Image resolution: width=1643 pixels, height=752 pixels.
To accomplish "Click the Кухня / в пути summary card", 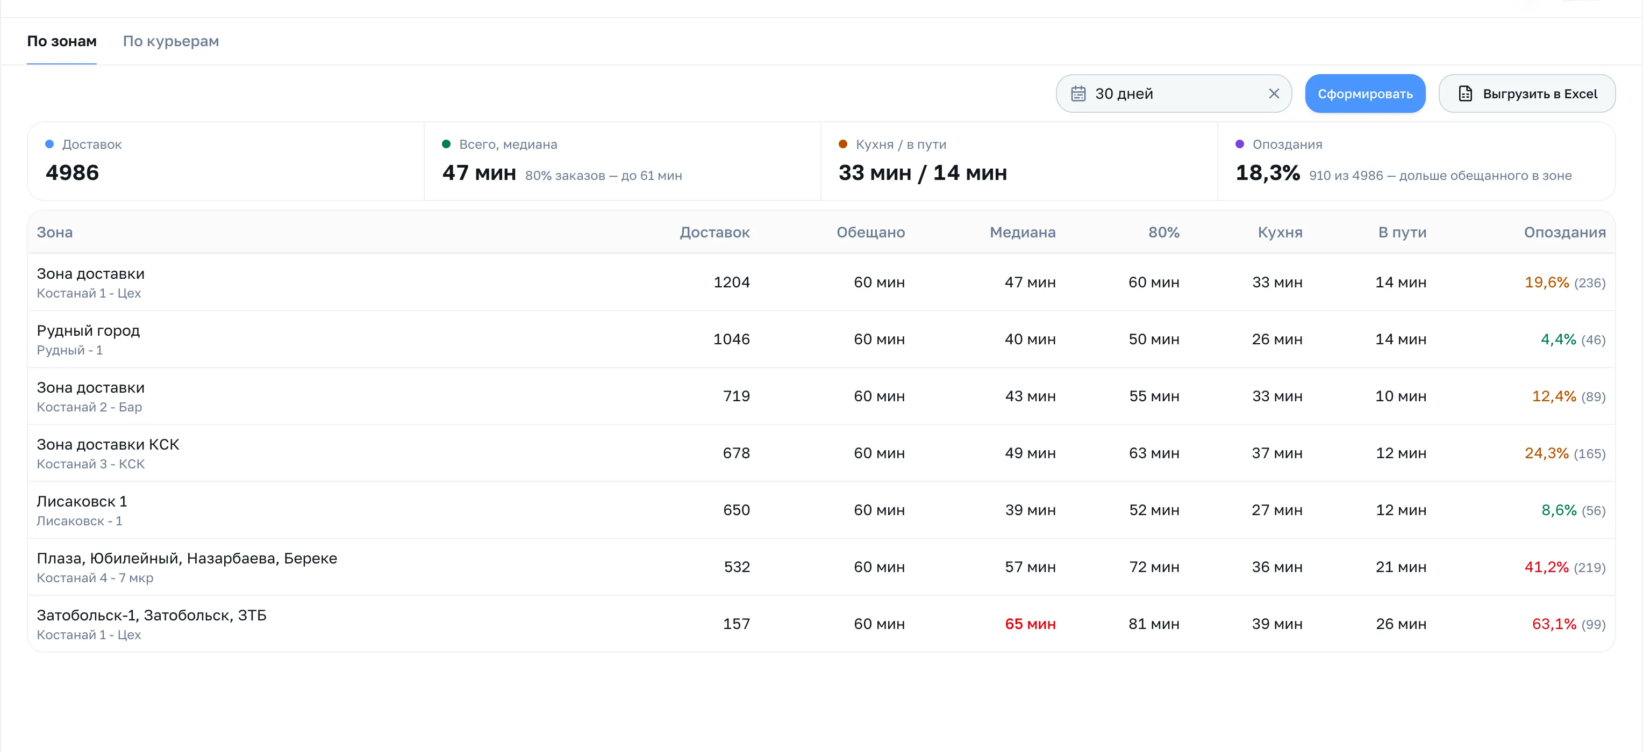I will pos(1019,161).
